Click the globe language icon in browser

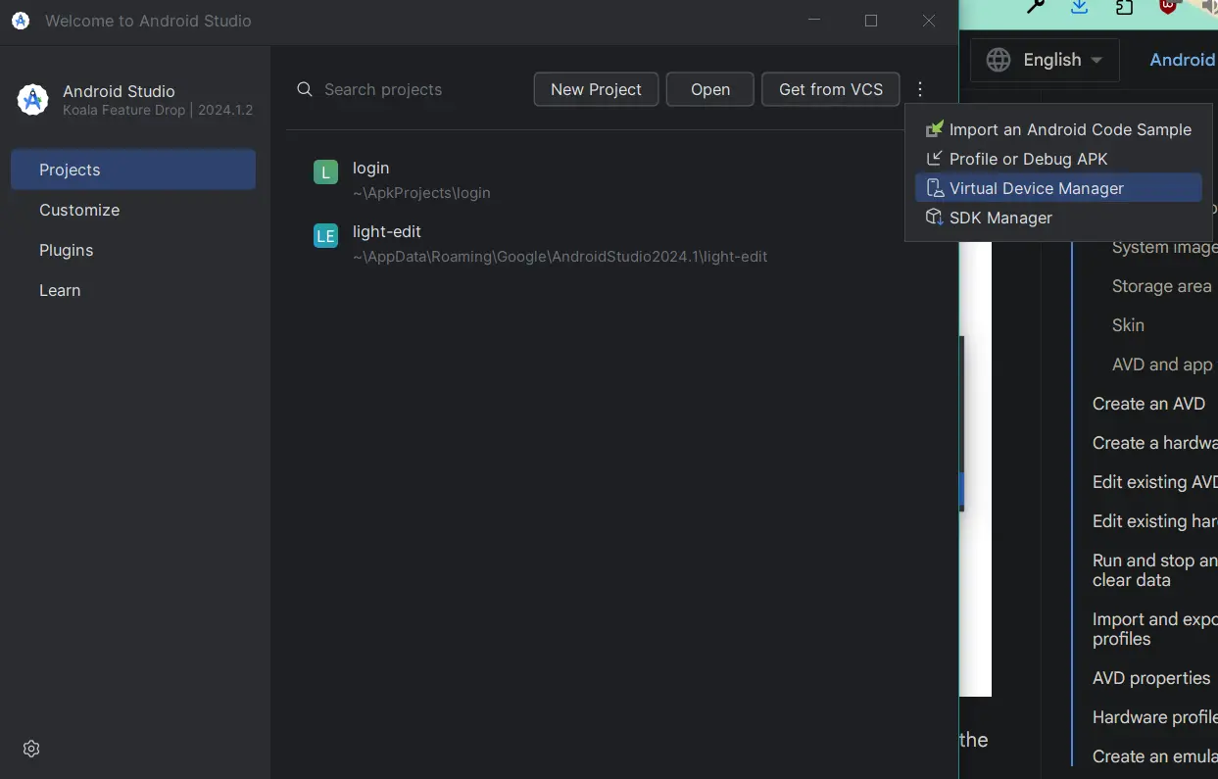tap(999, 60)
